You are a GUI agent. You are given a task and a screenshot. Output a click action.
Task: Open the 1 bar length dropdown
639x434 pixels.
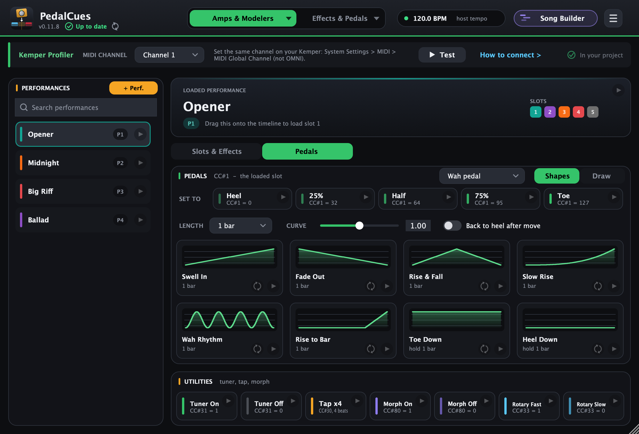pos(241,226)
